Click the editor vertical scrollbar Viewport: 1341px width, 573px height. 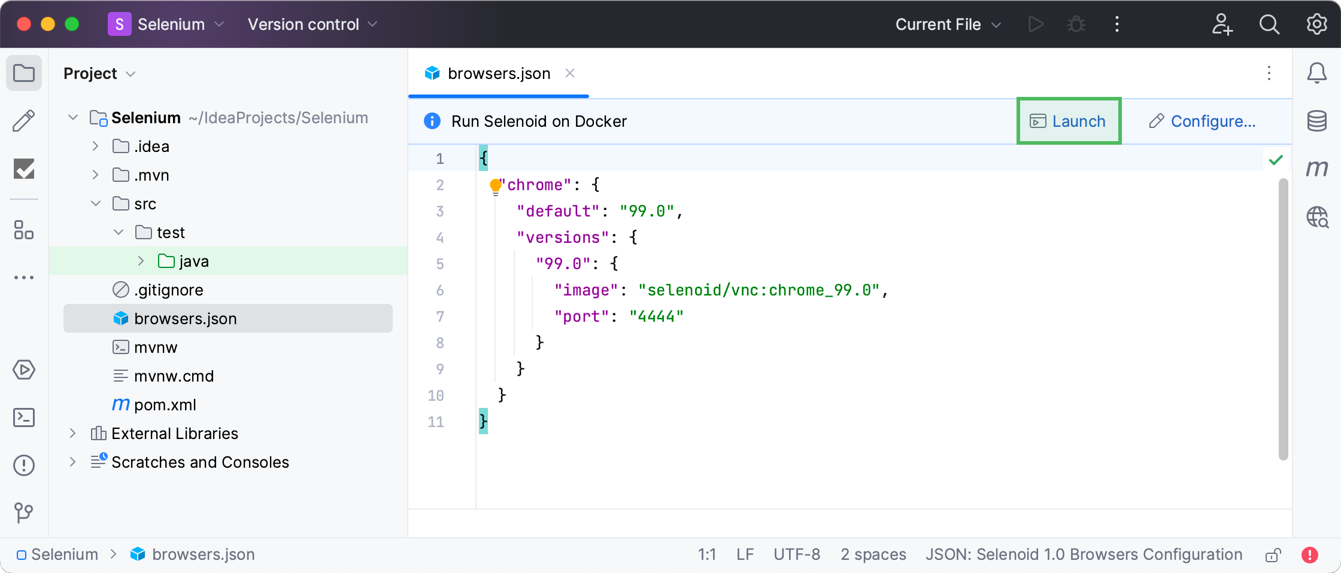[x=1283, y=317]
